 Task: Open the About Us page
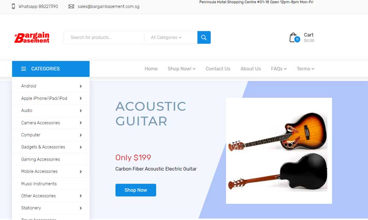[250, 69]
